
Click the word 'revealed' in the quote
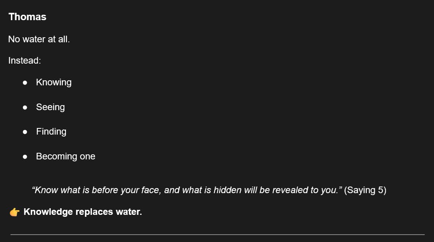coord(289,190)
